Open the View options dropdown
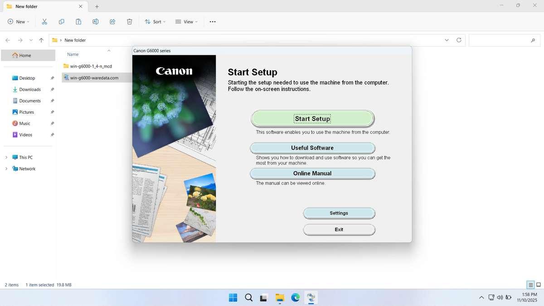Image resolution: width=544 pixels, height=306 pixels. click(186, 21)
